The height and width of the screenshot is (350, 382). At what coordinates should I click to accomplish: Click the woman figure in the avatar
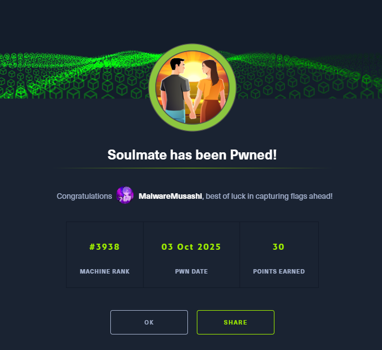pos(209,89)
